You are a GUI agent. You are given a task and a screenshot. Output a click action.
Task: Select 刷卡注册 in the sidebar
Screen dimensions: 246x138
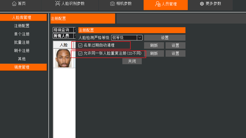pyautogui.click(x=22, y=51)
